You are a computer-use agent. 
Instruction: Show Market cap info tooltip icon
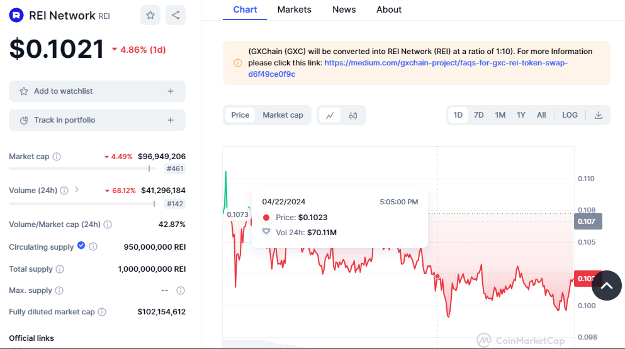click(x=57, y=157)
